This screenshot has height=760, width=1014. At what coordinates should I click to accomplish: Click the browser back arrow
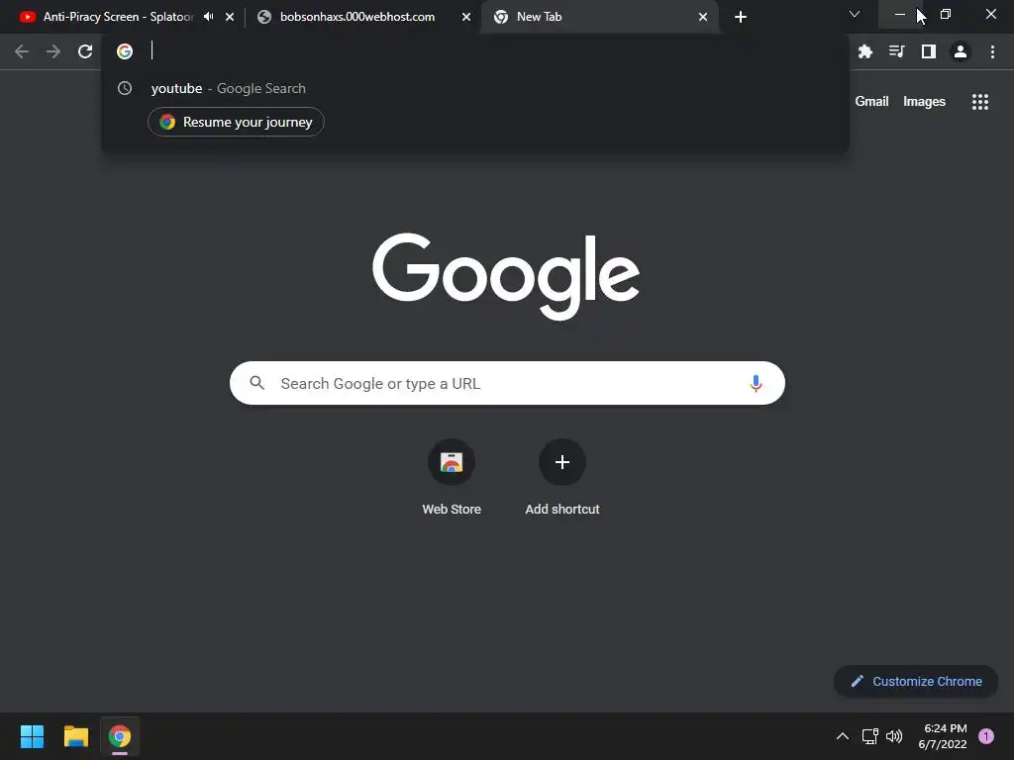(x=22, y=51)
